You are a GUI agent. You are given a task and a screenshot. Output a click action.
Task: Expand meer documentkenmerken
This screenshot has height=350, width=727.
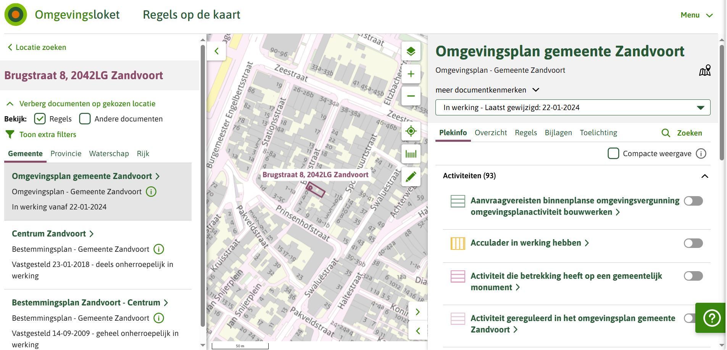click(x=487, y=90)
